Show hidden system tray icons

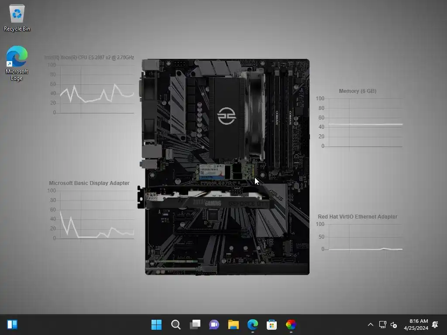pyautogui.click(x=370, y=325)
